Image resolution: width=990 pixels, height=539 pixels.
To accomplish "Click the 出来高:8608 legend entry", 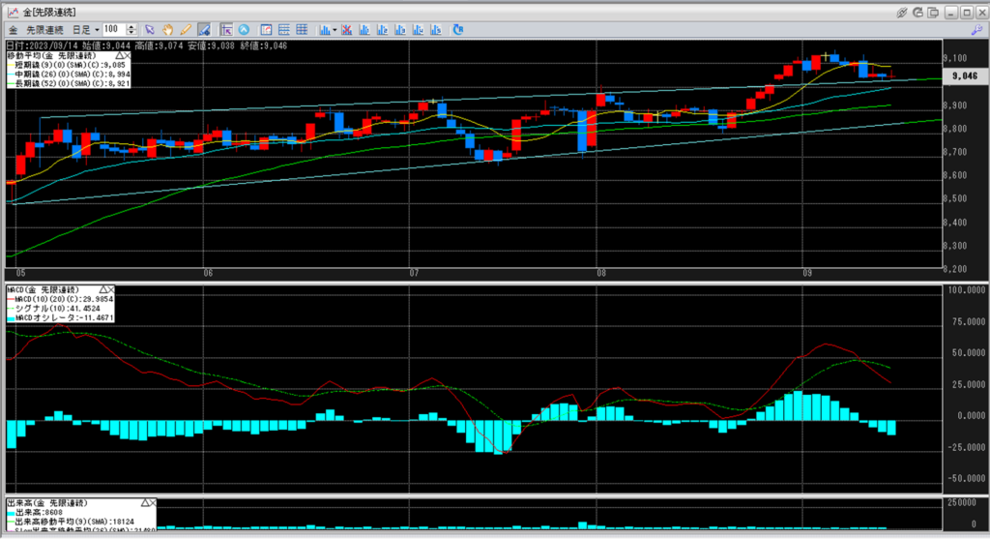I will [x=36, y=513].
